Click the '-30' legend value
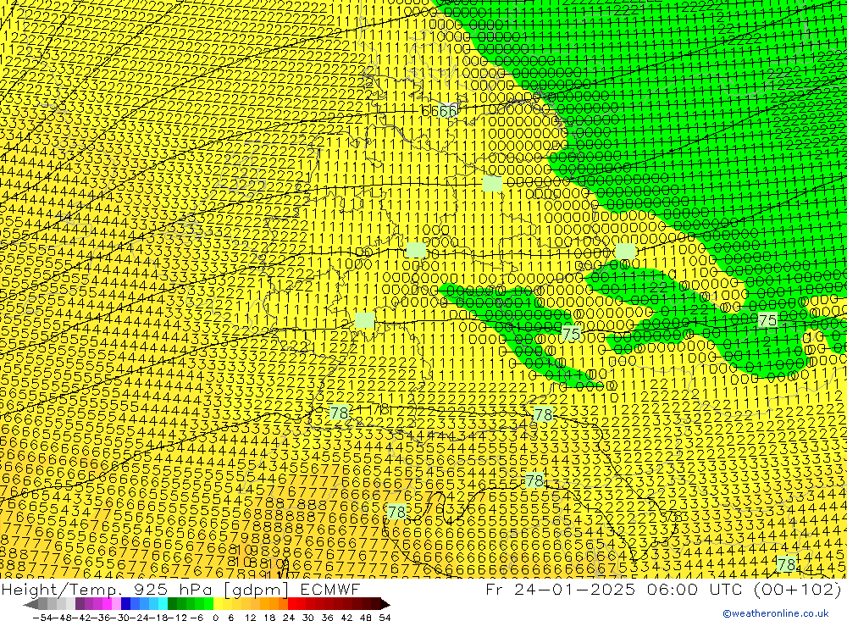 click(x=120, y=618)
